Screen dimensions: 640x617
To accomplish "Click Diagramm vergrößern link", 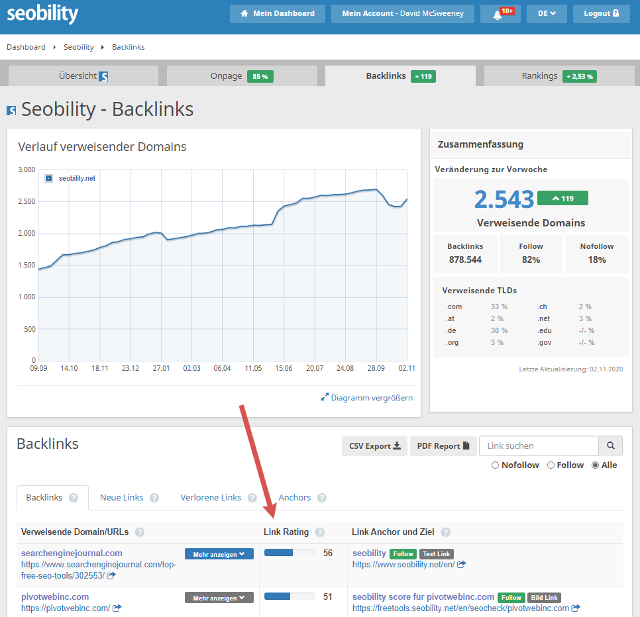I will coord(367,398).
